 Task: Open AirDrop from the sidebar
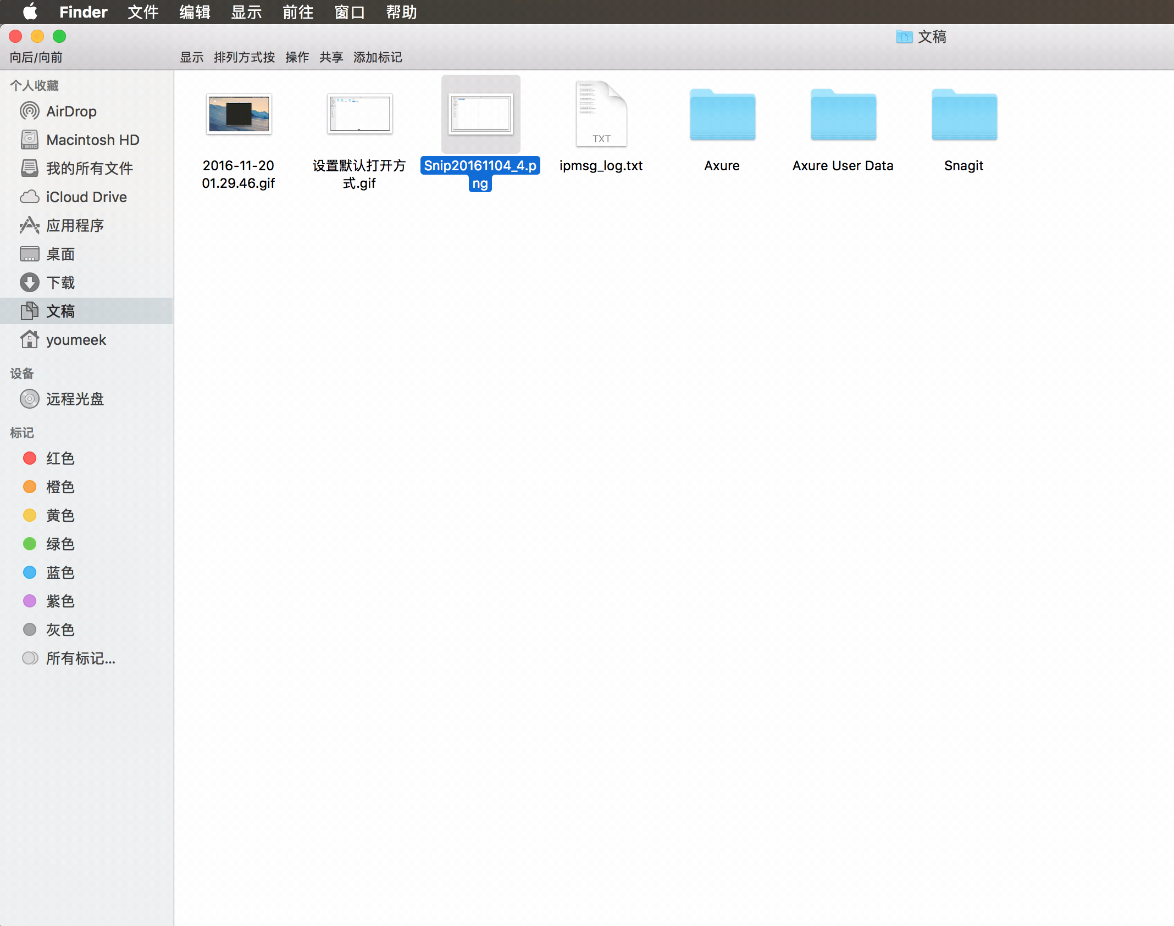tap(71, 111)
